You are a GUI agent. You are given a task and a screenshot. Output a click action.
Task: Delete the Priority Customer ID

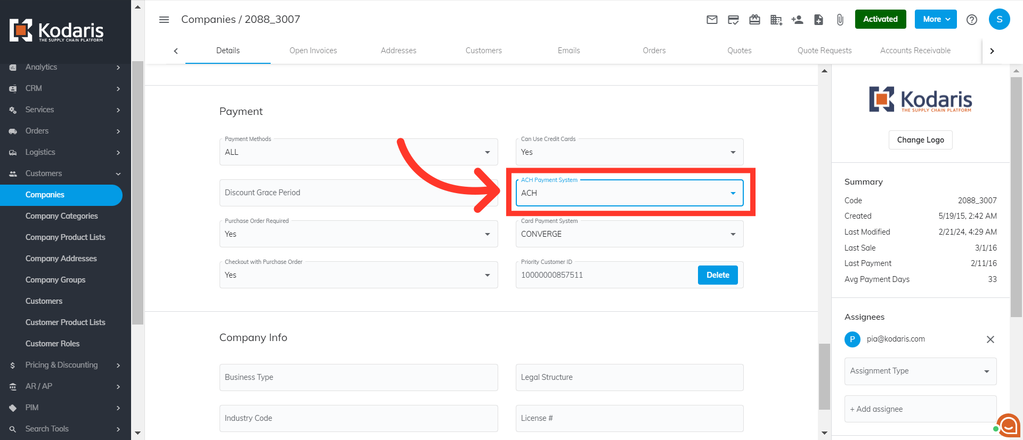coord(718,275)
